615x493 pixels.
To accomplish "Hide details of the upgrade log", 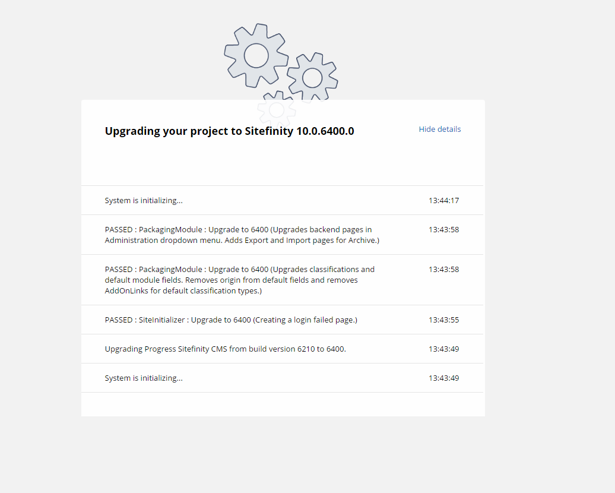I will [439, 129].
